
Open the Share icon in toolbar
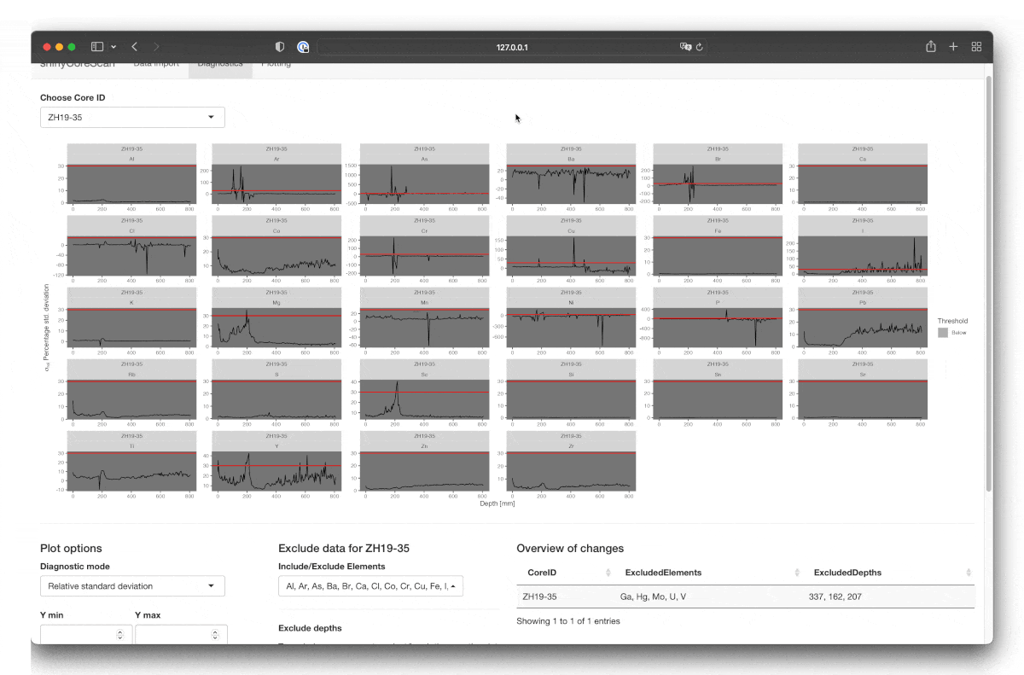tap(931, 47)
